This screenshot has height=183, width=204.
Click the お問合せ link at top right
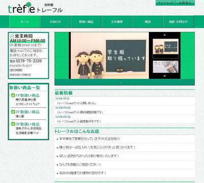click(x=185, y=3)
